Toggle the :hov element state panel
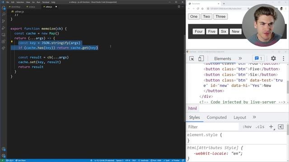 [x=247, y=127]
